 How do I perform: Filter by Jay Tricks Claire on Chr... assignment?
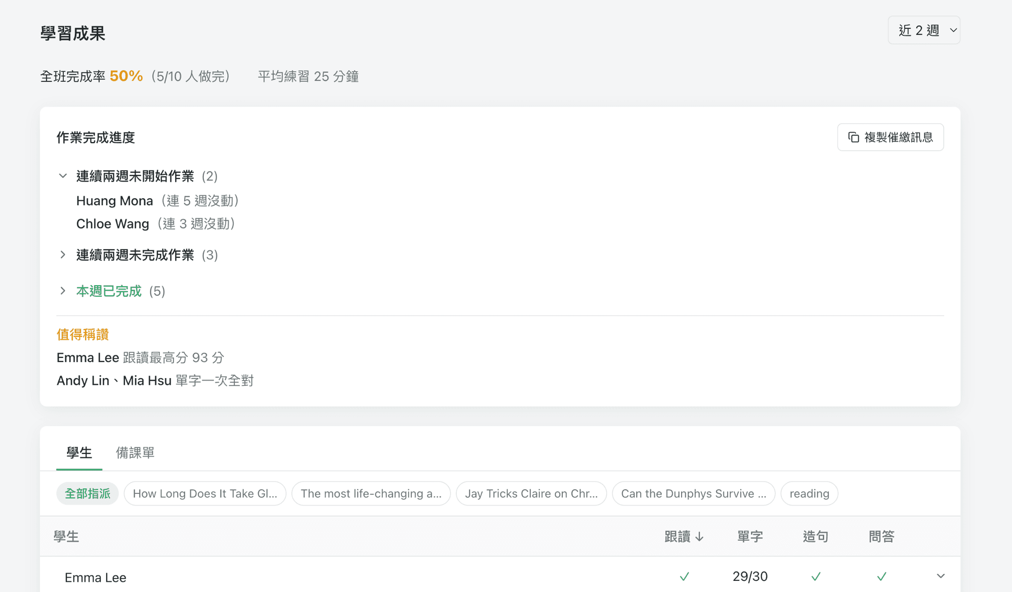pyautogui.click(x=531, y=493)
